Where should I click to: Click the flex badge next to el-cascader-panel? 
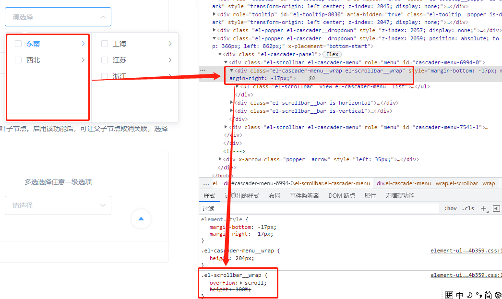[332, 54]
